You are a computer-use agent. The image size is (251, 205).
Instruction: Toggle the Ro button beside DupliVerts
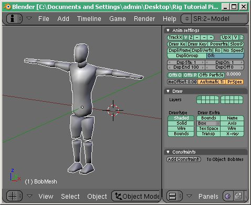217,50
